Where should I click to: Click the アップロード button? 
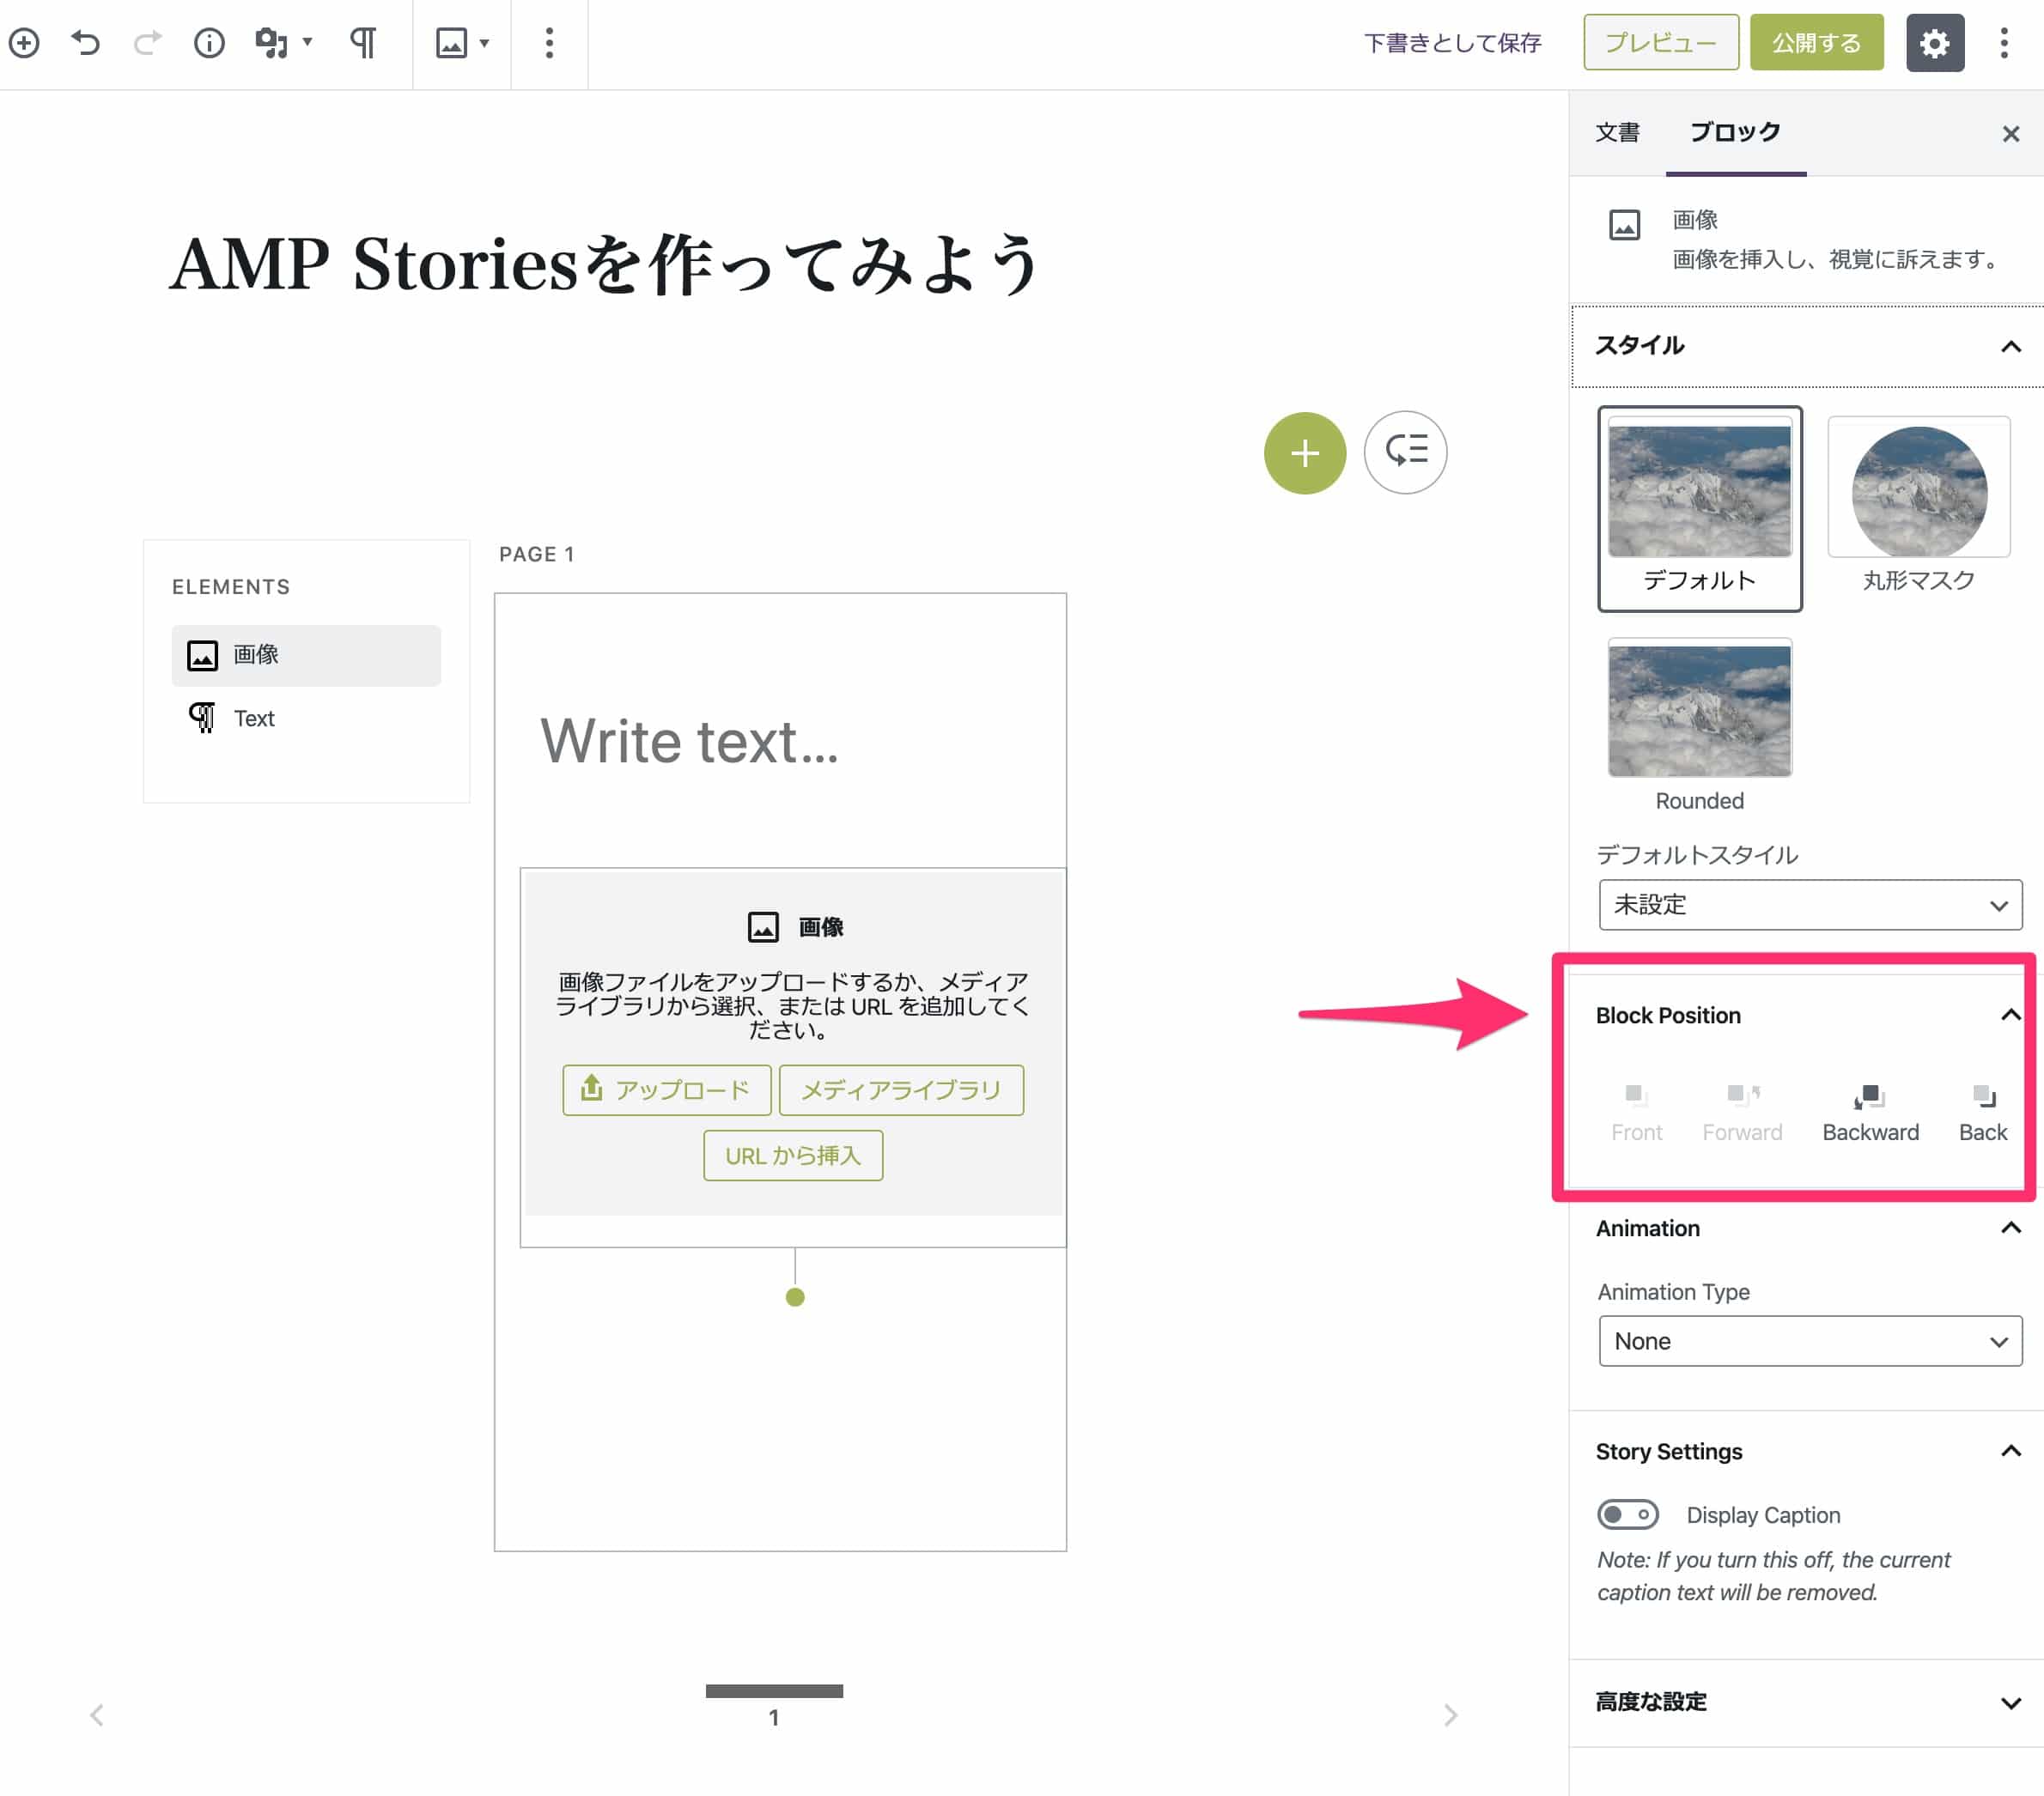coord(666,1090)
